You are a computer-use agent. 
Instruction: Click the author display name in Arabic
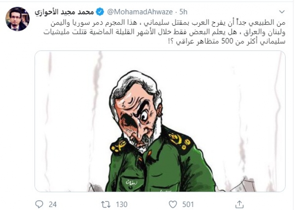pyautogui.click(x=64, y=12)
